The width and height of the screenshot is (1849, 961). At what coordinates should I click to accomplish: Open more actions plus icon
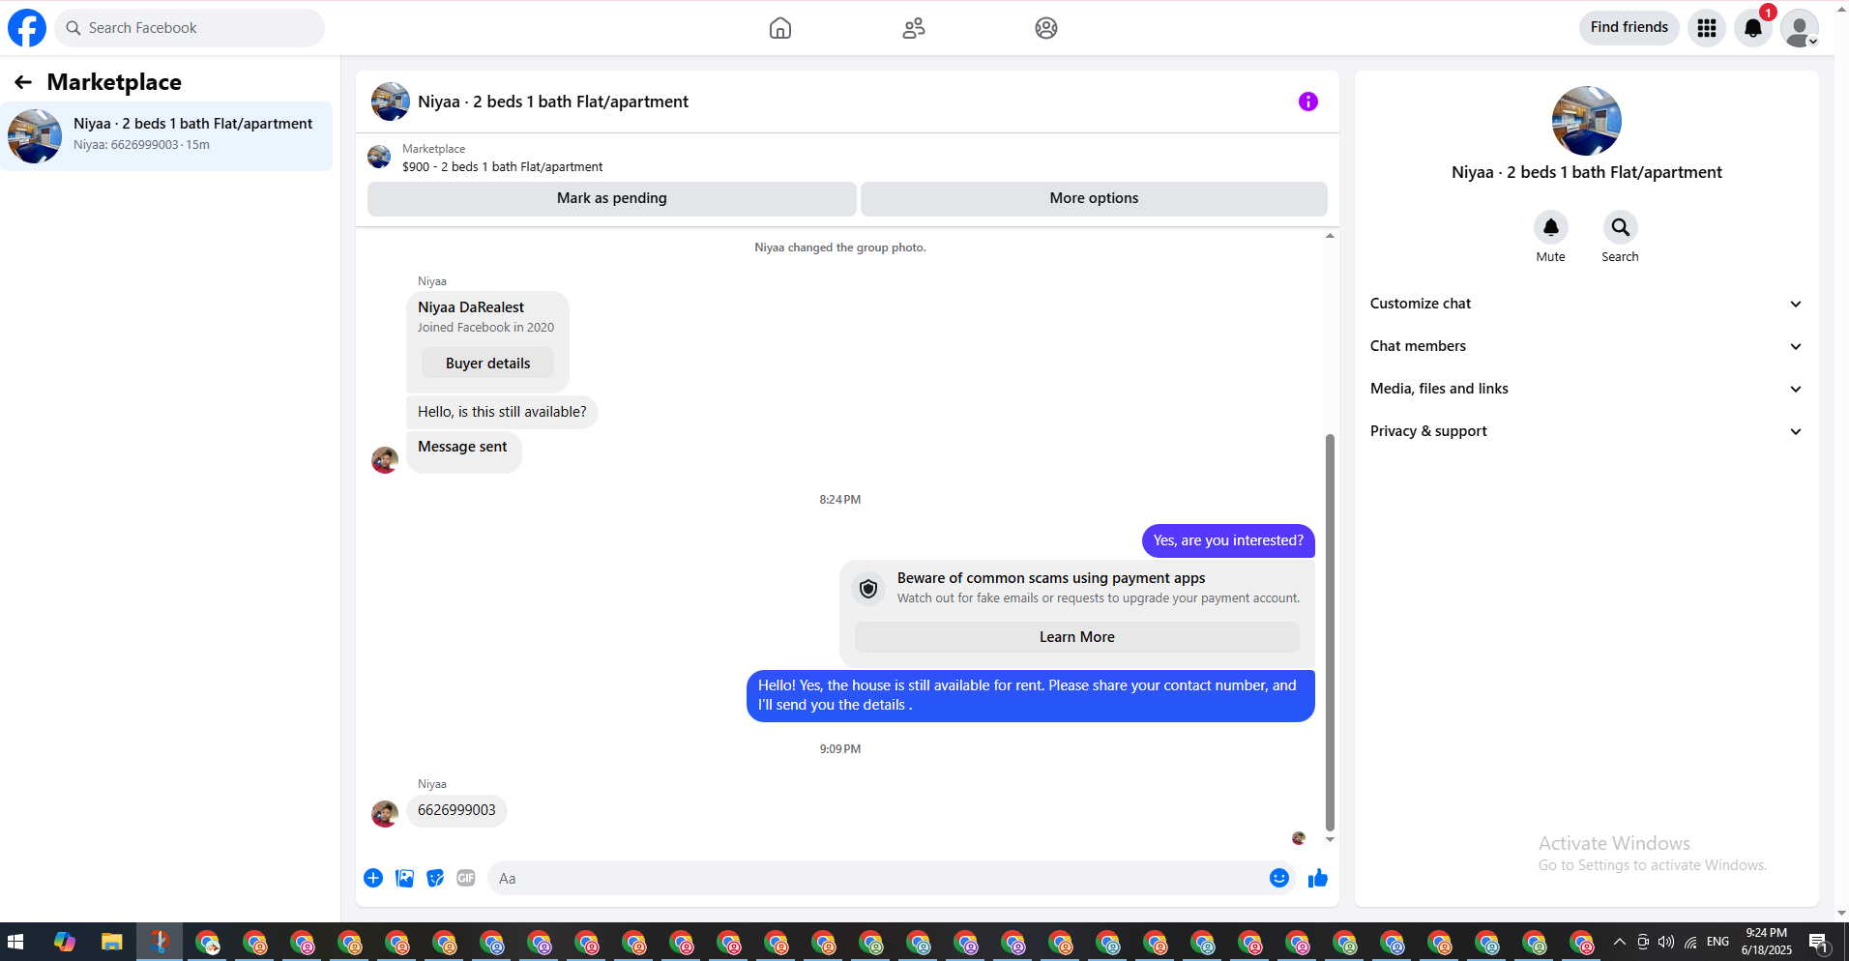click(373, 878)
